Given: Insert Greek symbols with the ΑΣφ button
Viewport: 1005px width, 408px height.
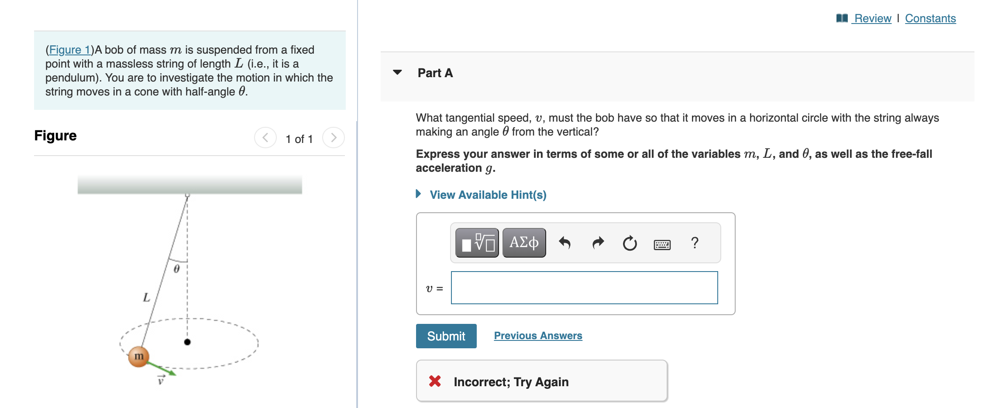Looking at the screenshot, I should [523, 243].
